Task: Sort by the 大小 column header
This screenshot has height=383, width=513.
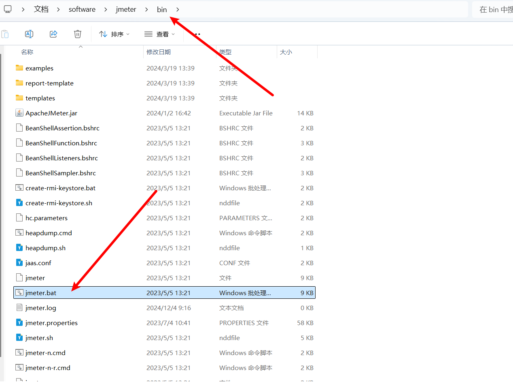Action: point(286,52)
